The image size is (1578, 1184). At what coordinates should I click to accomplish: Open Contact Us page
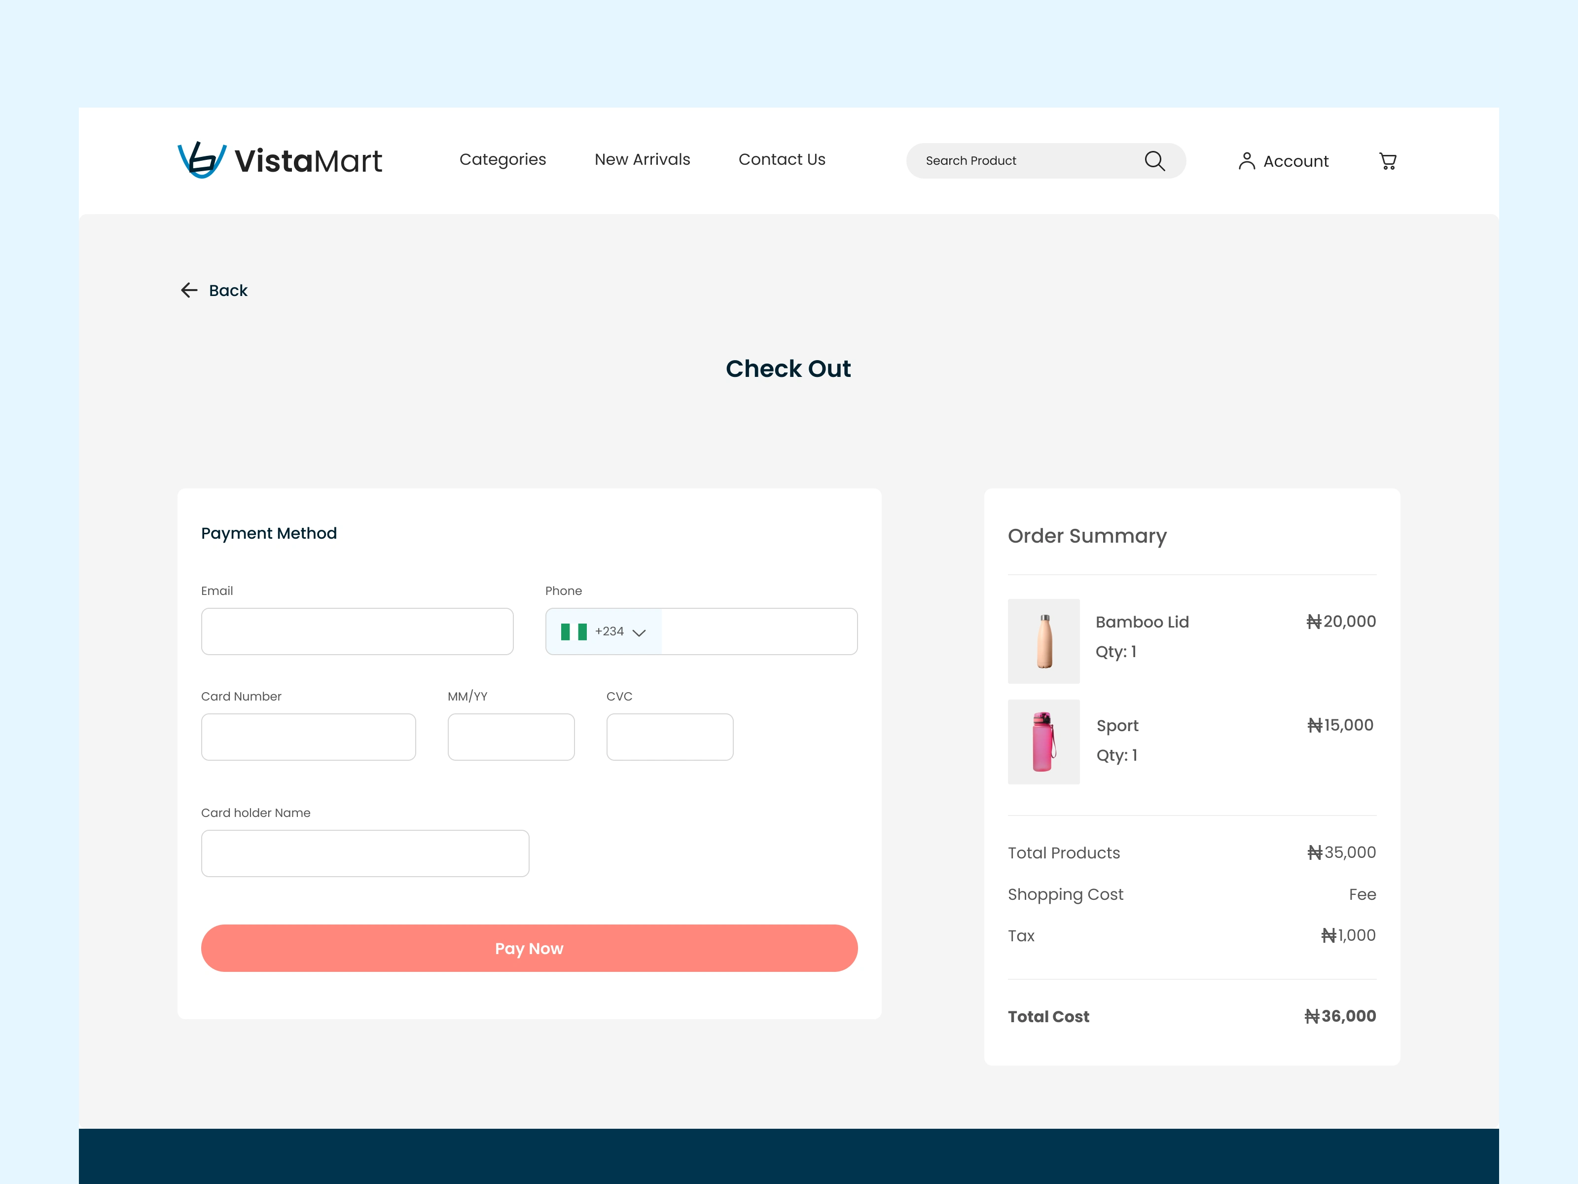click(x=782, y=159)
